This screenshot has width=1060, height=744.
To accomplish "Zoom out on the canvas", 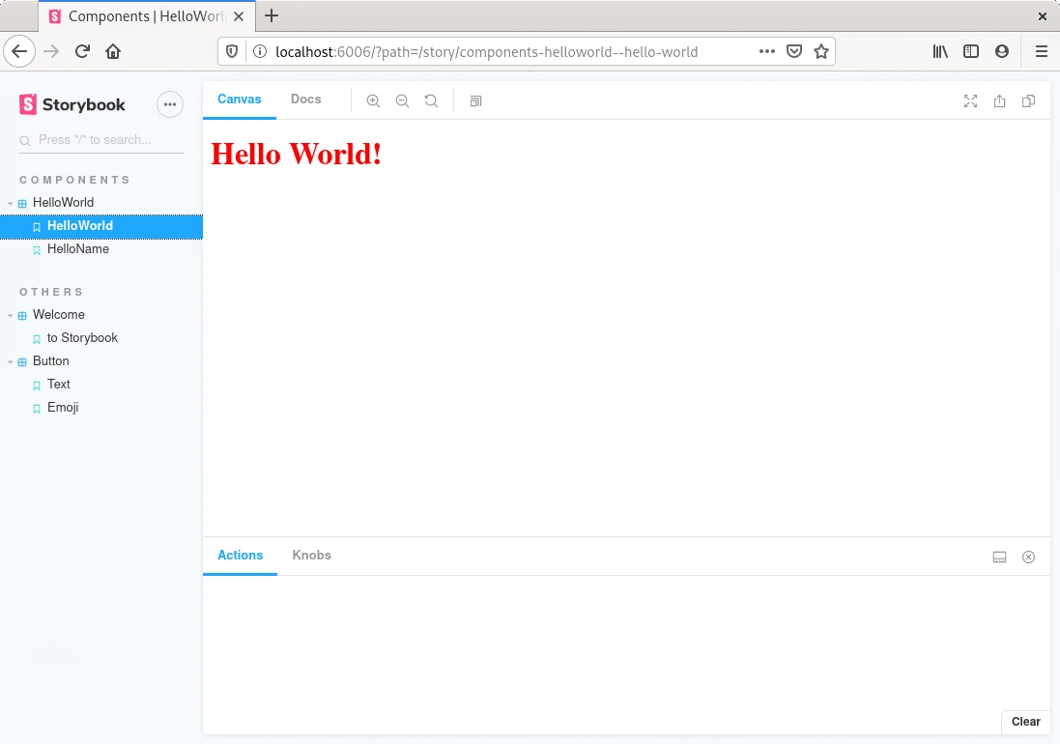I will click(x=402, y=100).
